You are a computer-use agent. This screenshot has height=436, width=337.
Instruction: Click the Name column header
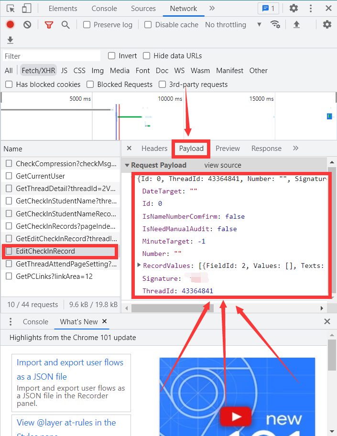point(13,149)
